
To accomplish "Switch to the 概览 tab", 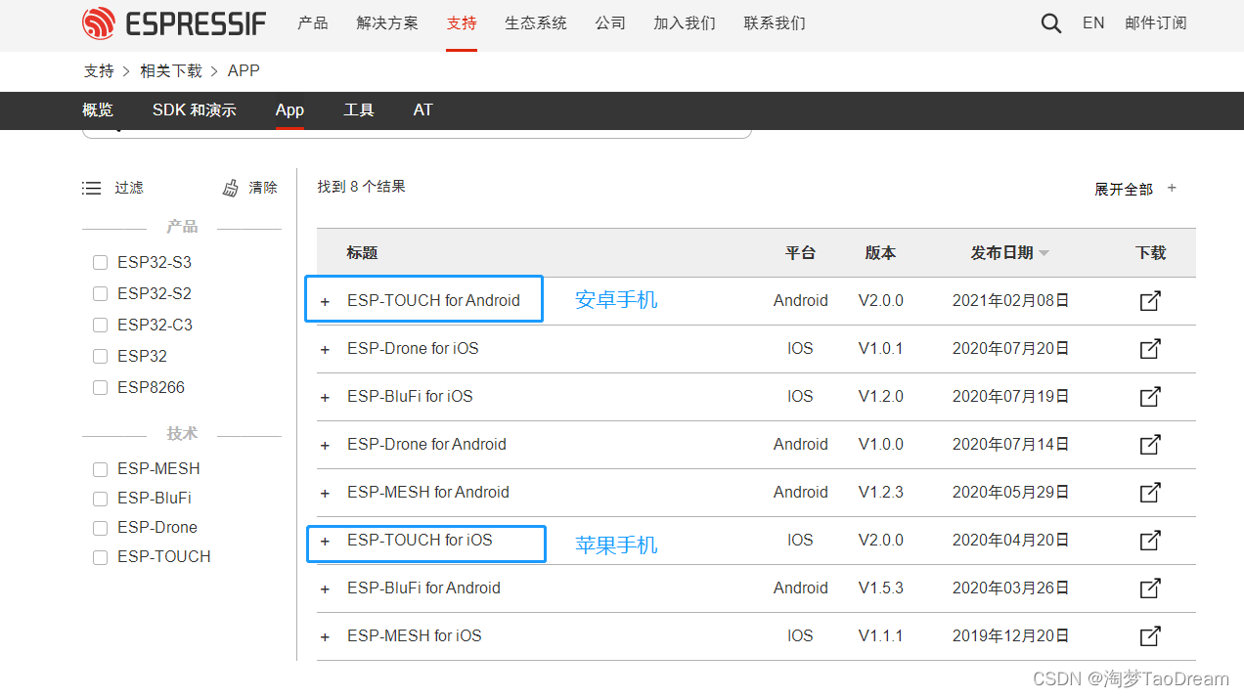I will coord(98,110).
